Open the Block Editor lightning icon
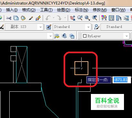Image resolution: width=132 pixels, height=118 pixels. 38,18
